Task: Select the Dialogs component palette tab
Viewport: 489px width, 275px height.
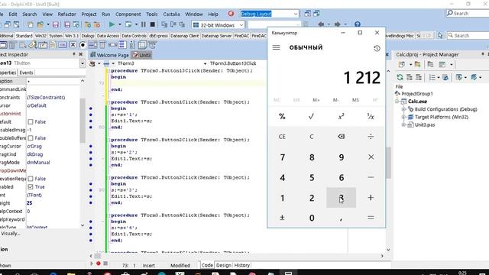Action: [88, 36]
